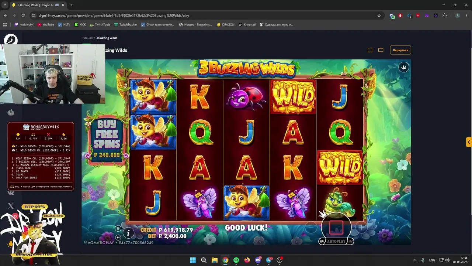Open the TwitchTools bookmark
Viewport: 472px width, 266px height.
point(100,25)
